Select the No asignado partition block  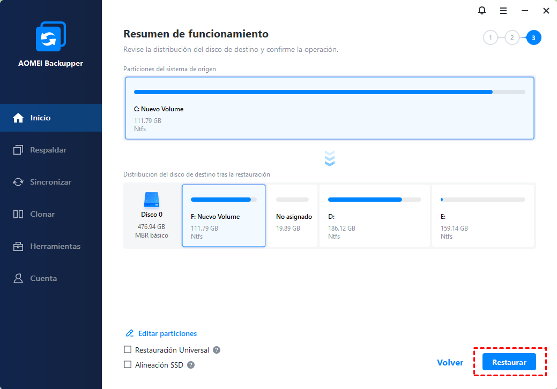pyautogui.click(x=293, y=216)
